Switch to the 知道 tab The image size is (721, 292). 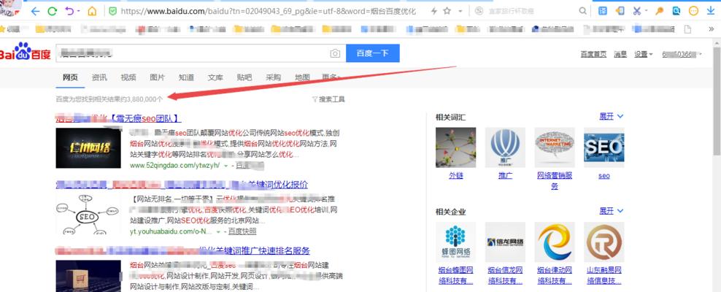186,77
